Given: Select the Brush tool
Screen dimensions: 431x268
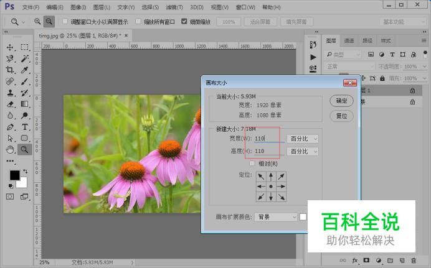Looking at the screenshot, I should (24, 81).
